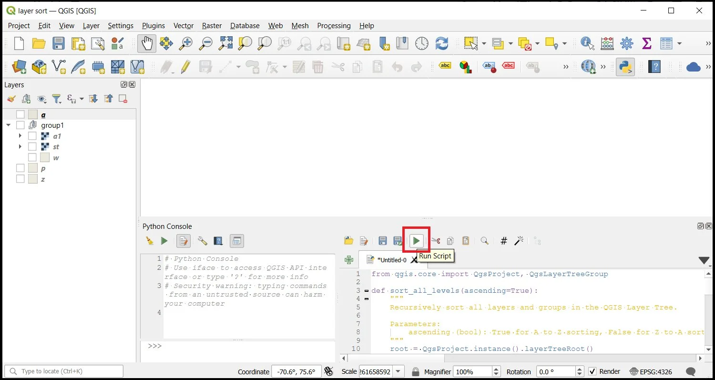Viewport: 715px width, 380px height.
Task: Click layer z's color patch
Action: pyautogui.click(x=32, y=179)
